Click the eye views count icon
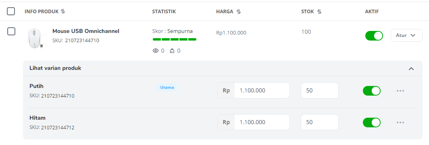The image size is (429, 145). 156,51
